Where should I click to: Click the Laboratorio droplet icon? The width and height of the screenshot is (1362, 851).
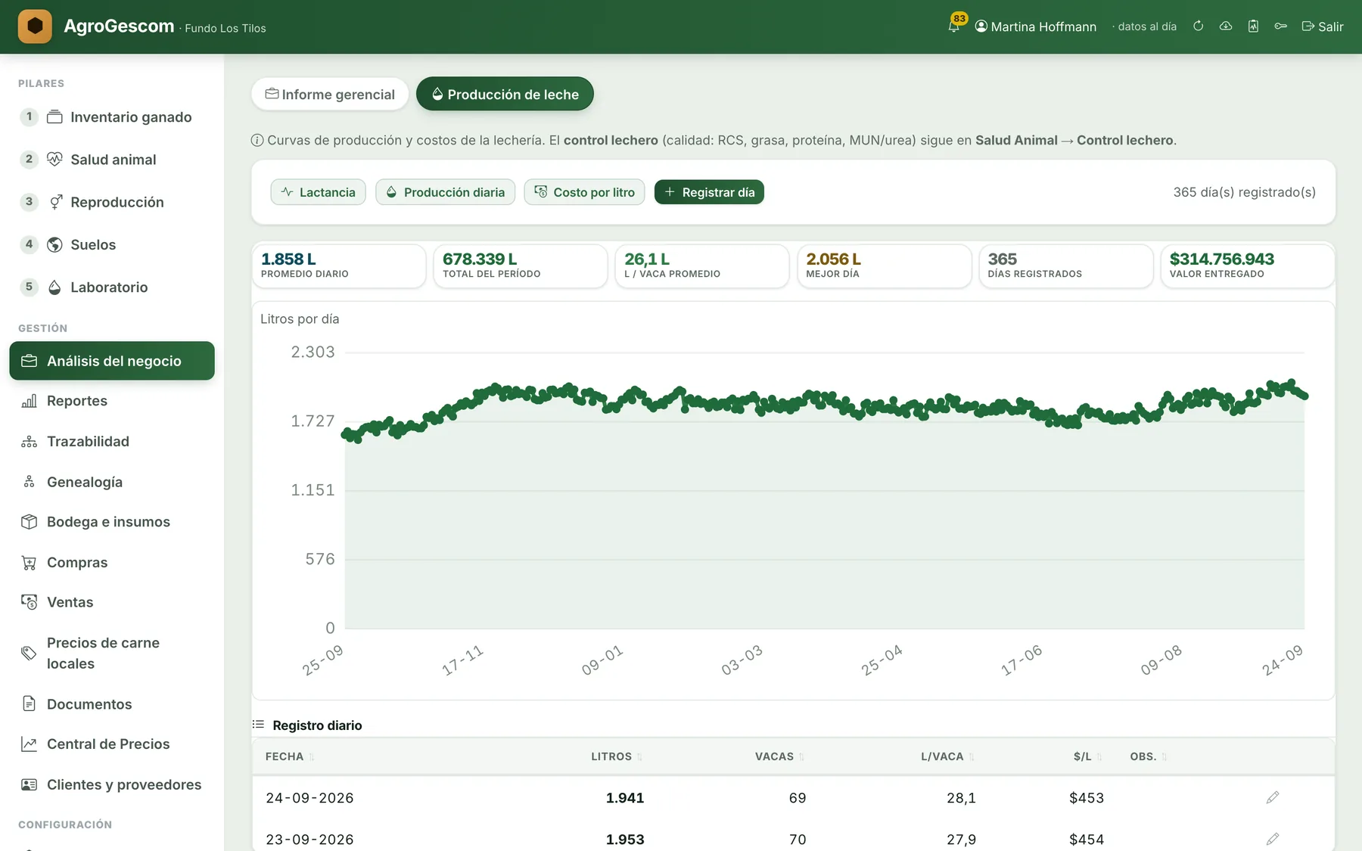pos(54,287)
